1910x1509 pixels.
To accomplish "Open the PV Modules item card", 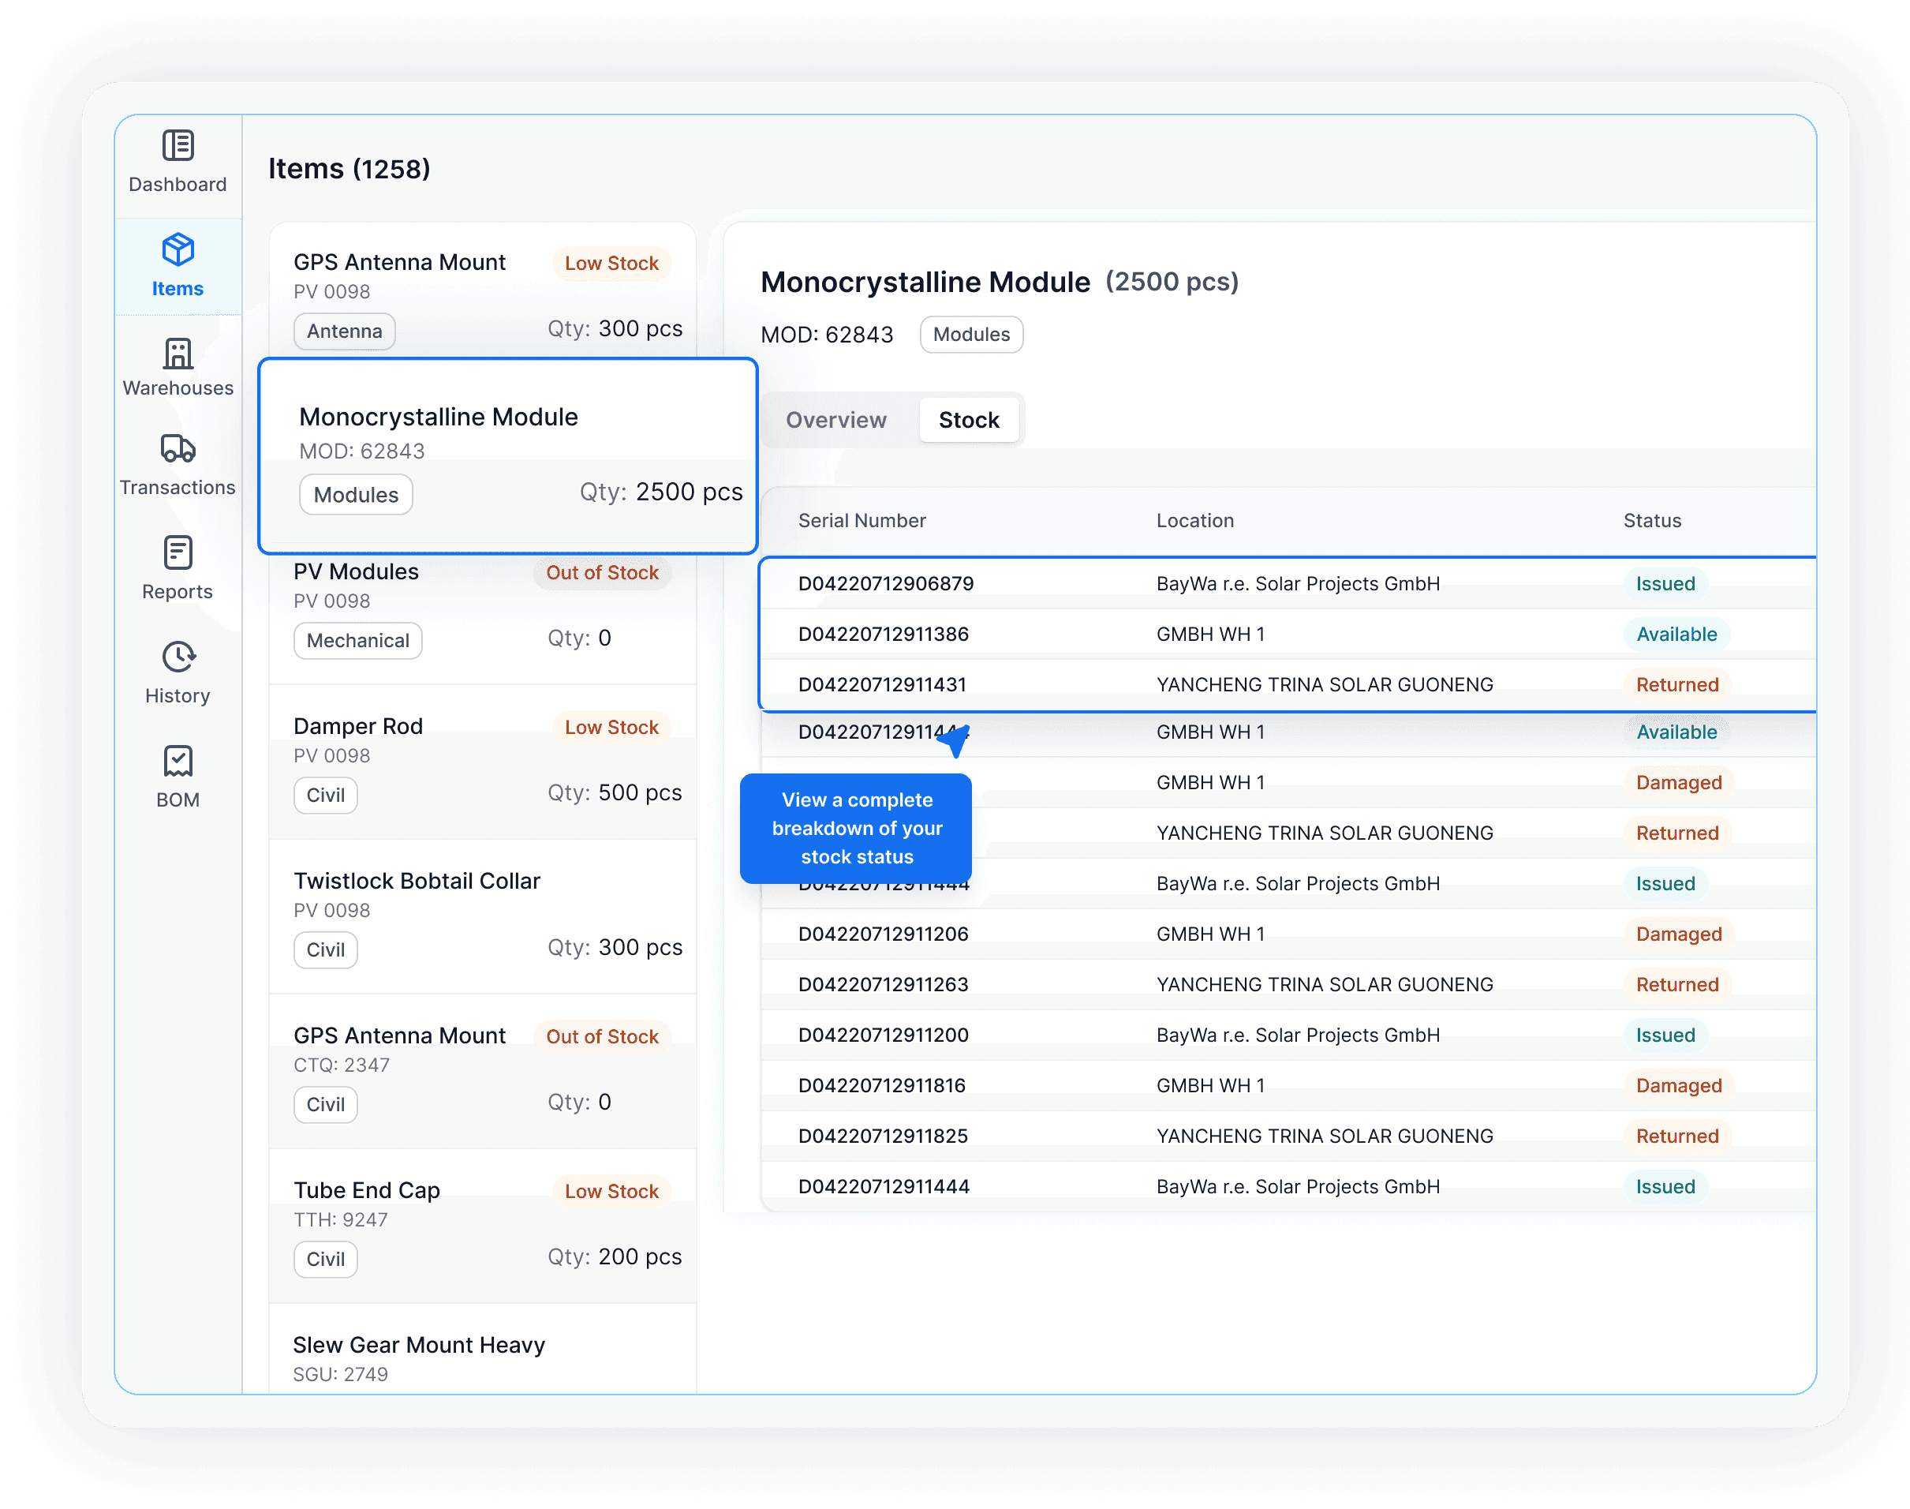I will click(483, 619).
